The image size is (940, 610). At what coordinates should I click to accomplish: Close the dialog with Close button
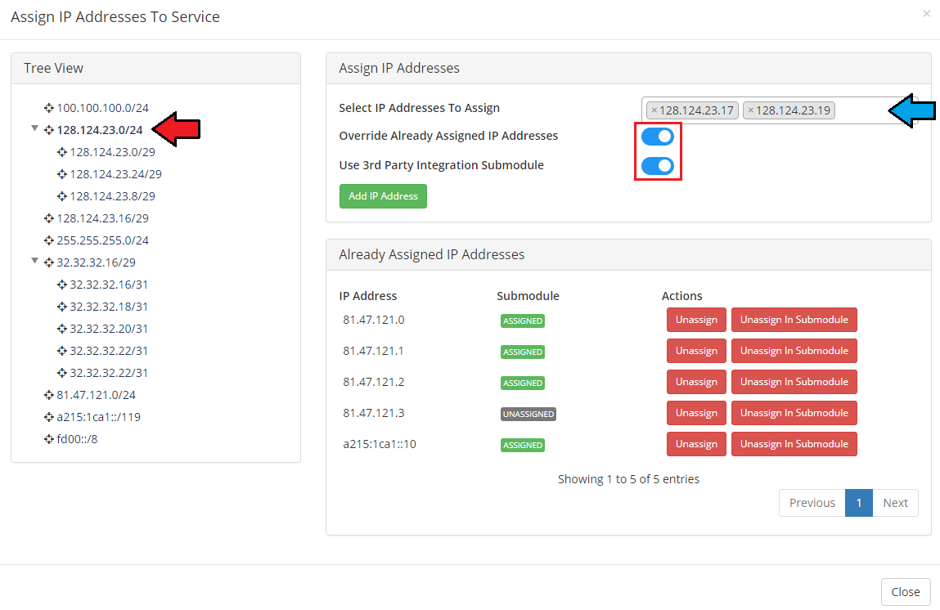click(x=905, y=592)
